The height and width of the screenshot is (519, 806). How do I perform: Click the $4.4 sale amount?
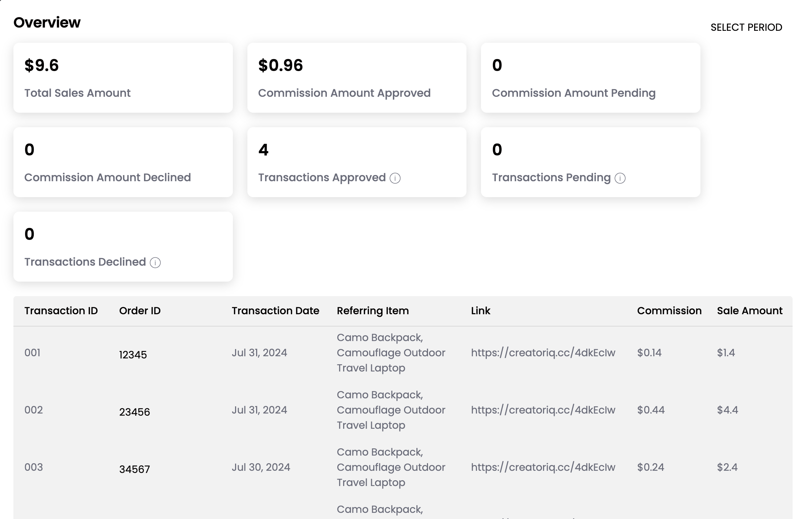point(728,410)
